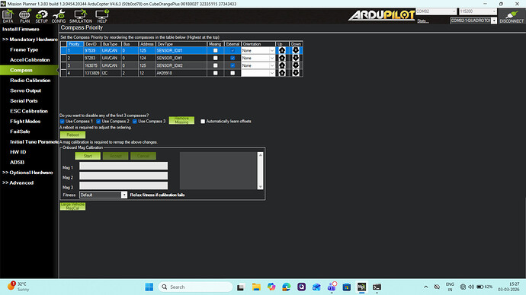Toggle External checkbox for priority 1
The height and width of the screenshot is (295, 526).
point(233,50)
